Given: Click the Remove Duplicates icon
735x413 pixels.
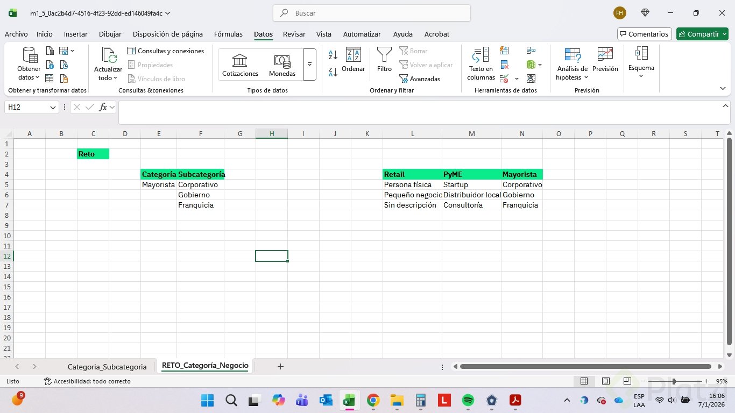Looking at the screenshot, I should click(504, 65).
